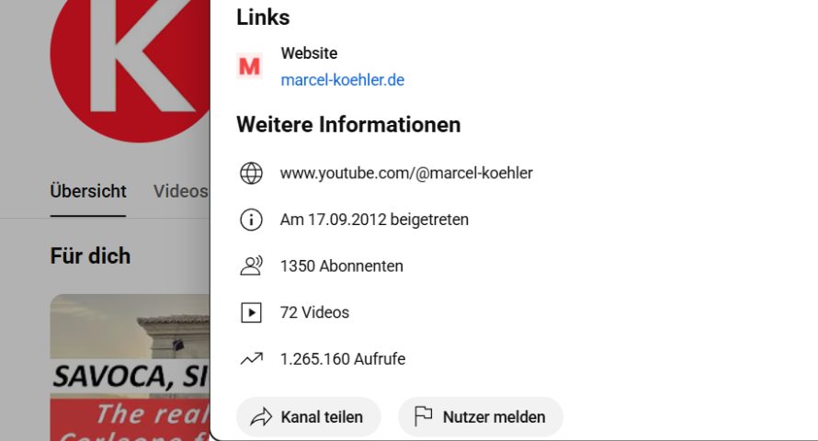Viewport: 818px width, 441px height.
Task: Click '1.265.160 Aufrufe' text
Action: 343,358
